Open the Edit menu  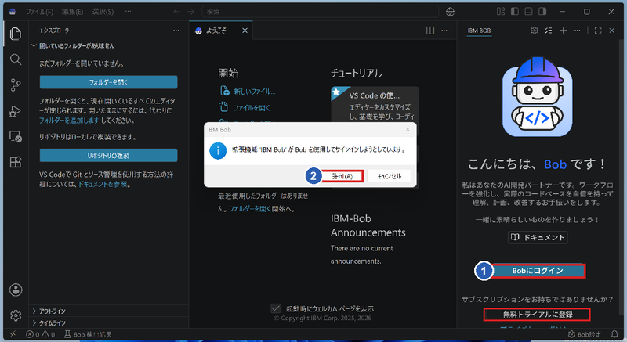(72, 12)
